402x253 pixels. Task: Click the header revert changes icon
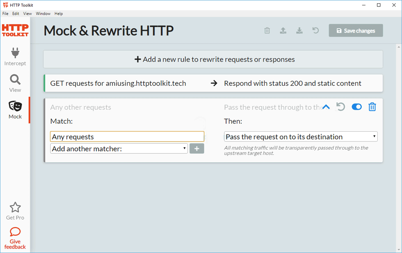(x=315, y=31)
